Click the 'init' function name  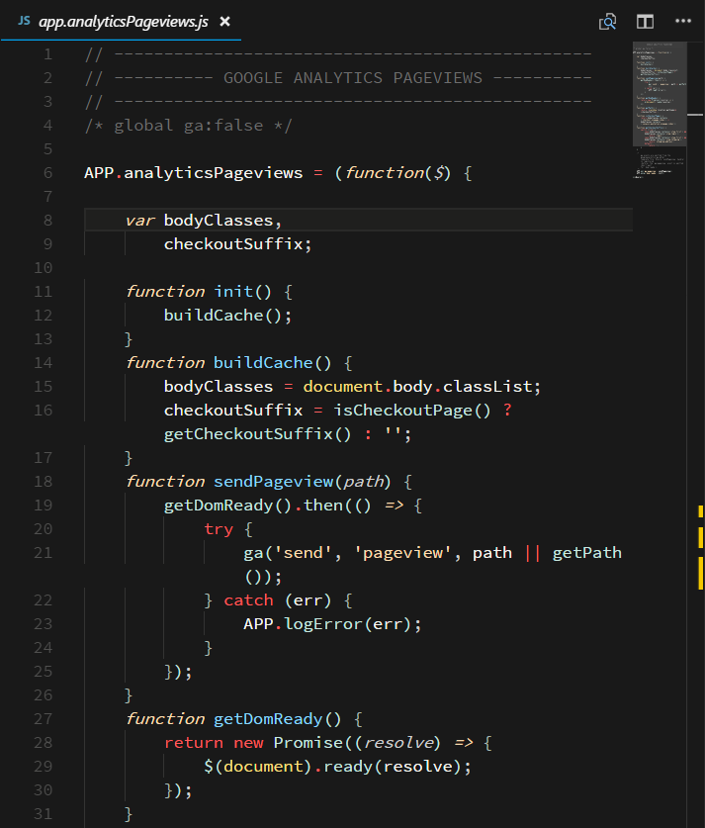pos(232,292)
